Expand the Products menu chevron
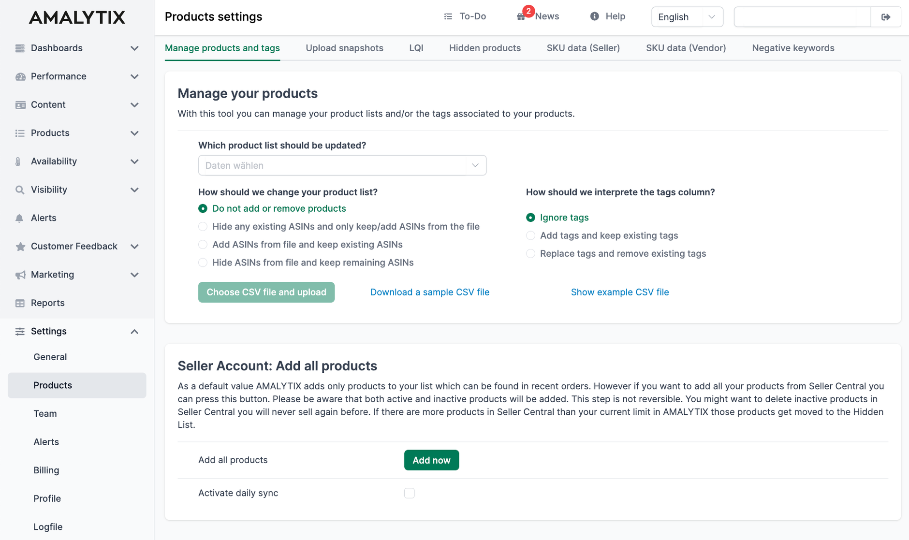 click(x=134, y=133)
